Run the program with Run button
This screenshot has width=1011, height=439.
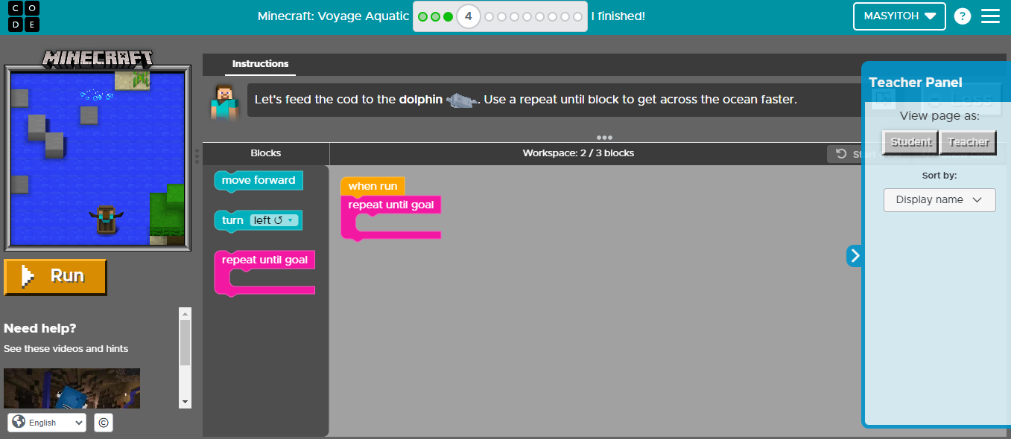pyautogui.click(x=55, y=276)
